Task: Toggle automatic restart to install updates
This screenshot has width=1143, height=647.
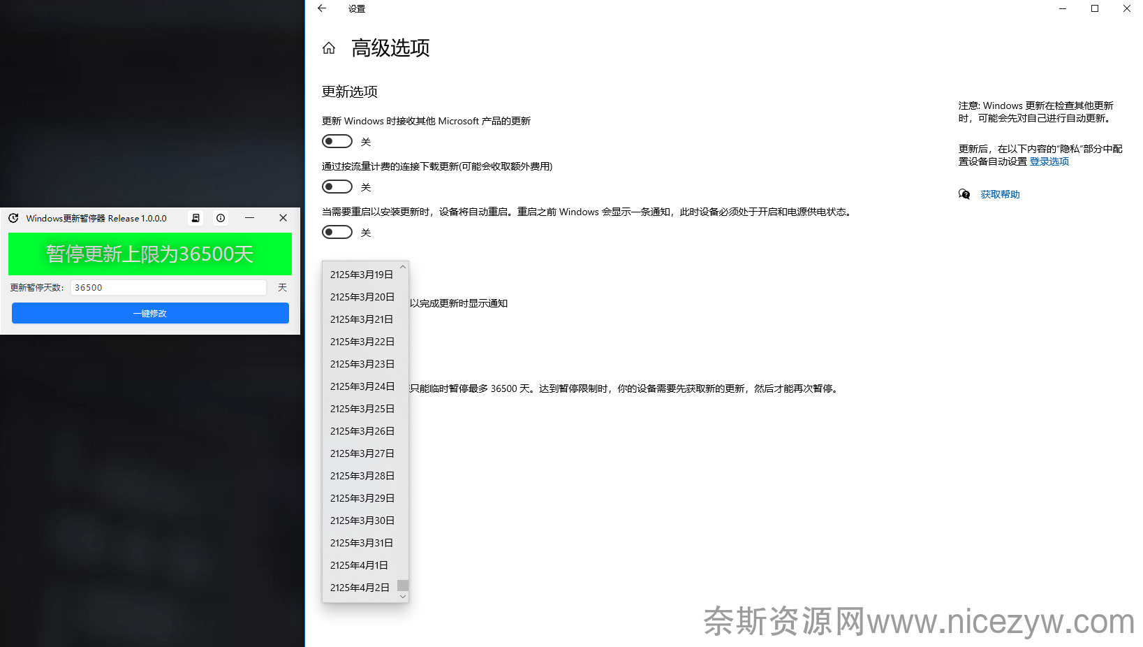Action: (x=337, y=232)
